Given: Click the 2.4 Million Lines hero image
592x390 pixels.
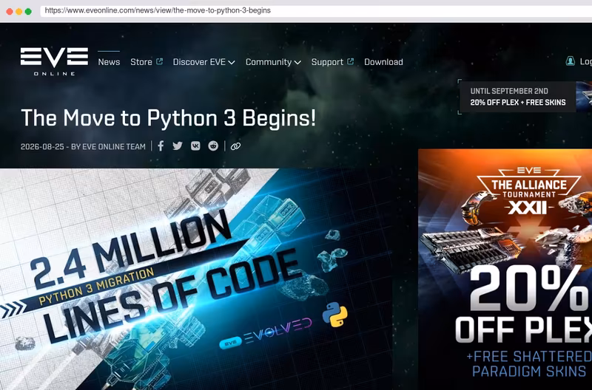Looking at the screenshot, I should [196, 279].
